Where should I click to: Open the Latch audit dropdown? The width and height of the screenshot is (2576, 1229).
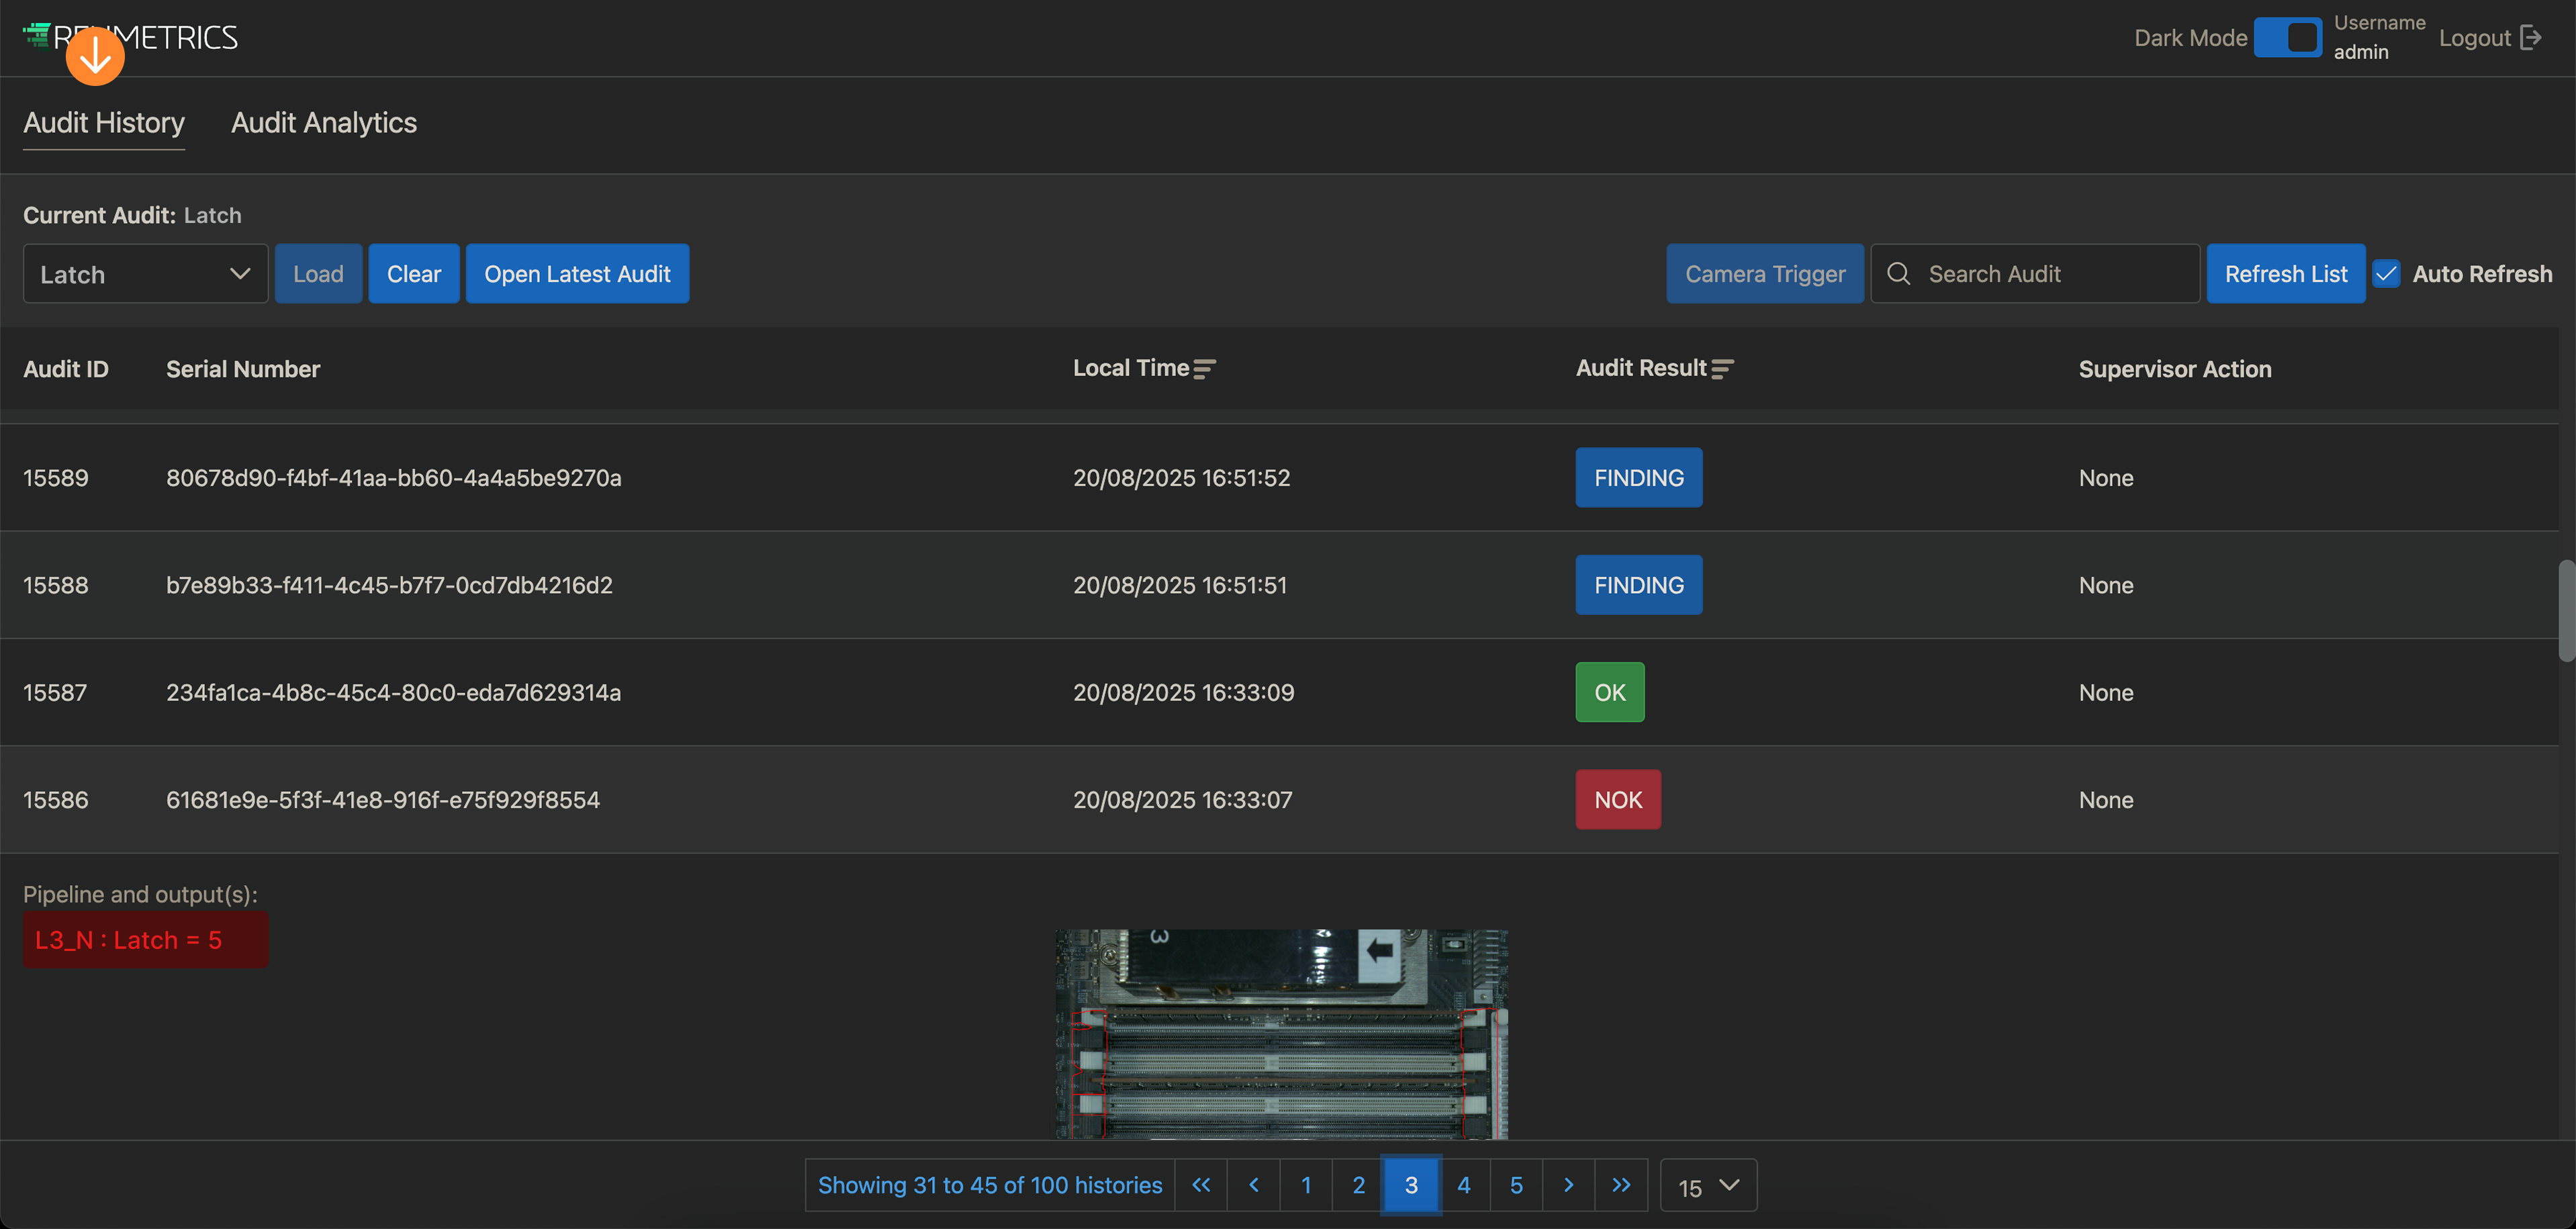click(x=145, y=274)
